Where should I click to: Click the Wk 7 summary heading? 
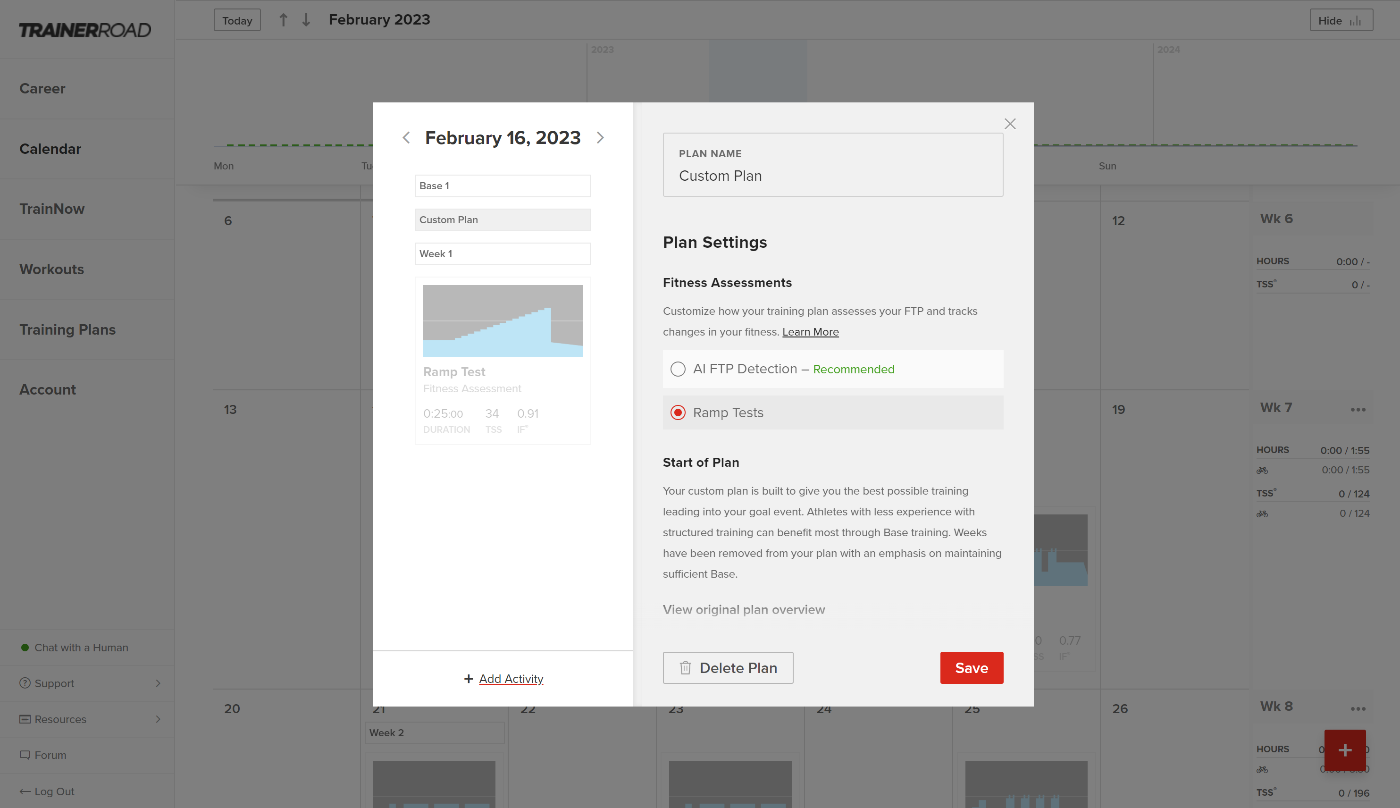tap(1276, 407)
